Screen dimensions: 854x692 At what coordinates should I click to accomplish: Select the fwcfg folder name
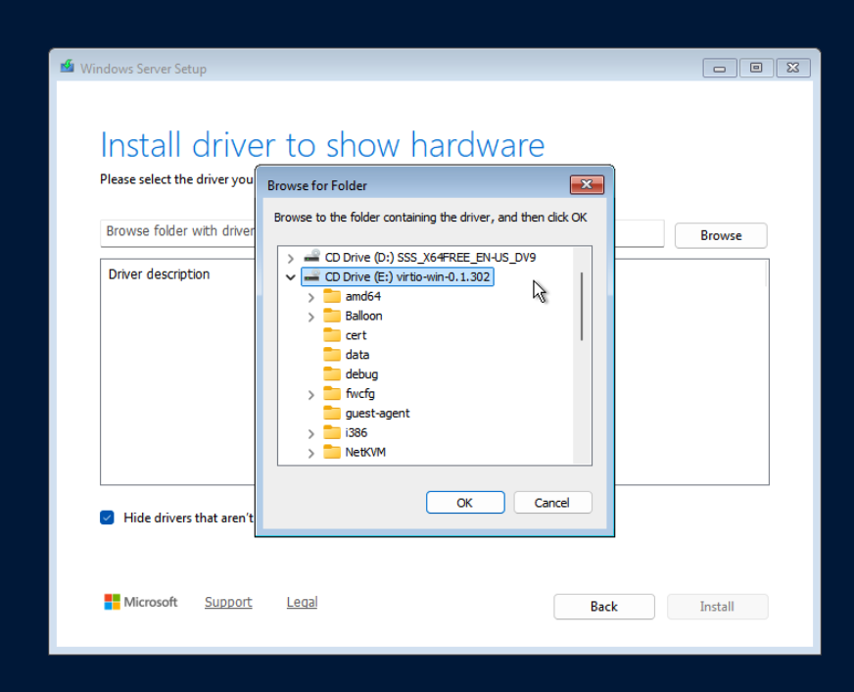[x=360, y=393]
